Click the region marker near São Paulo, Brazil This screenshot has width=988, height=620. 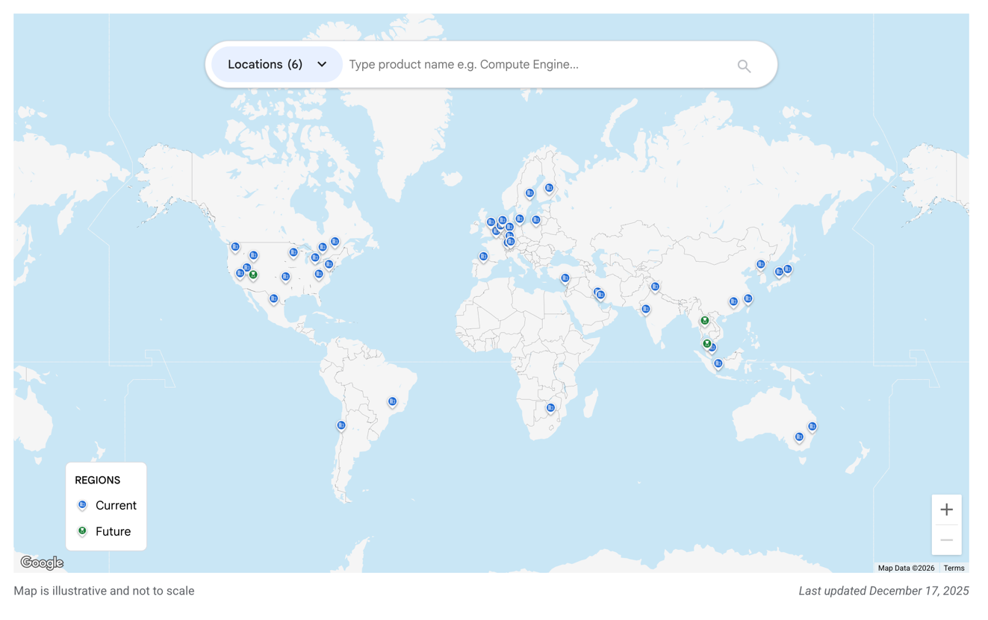(392, 401)
